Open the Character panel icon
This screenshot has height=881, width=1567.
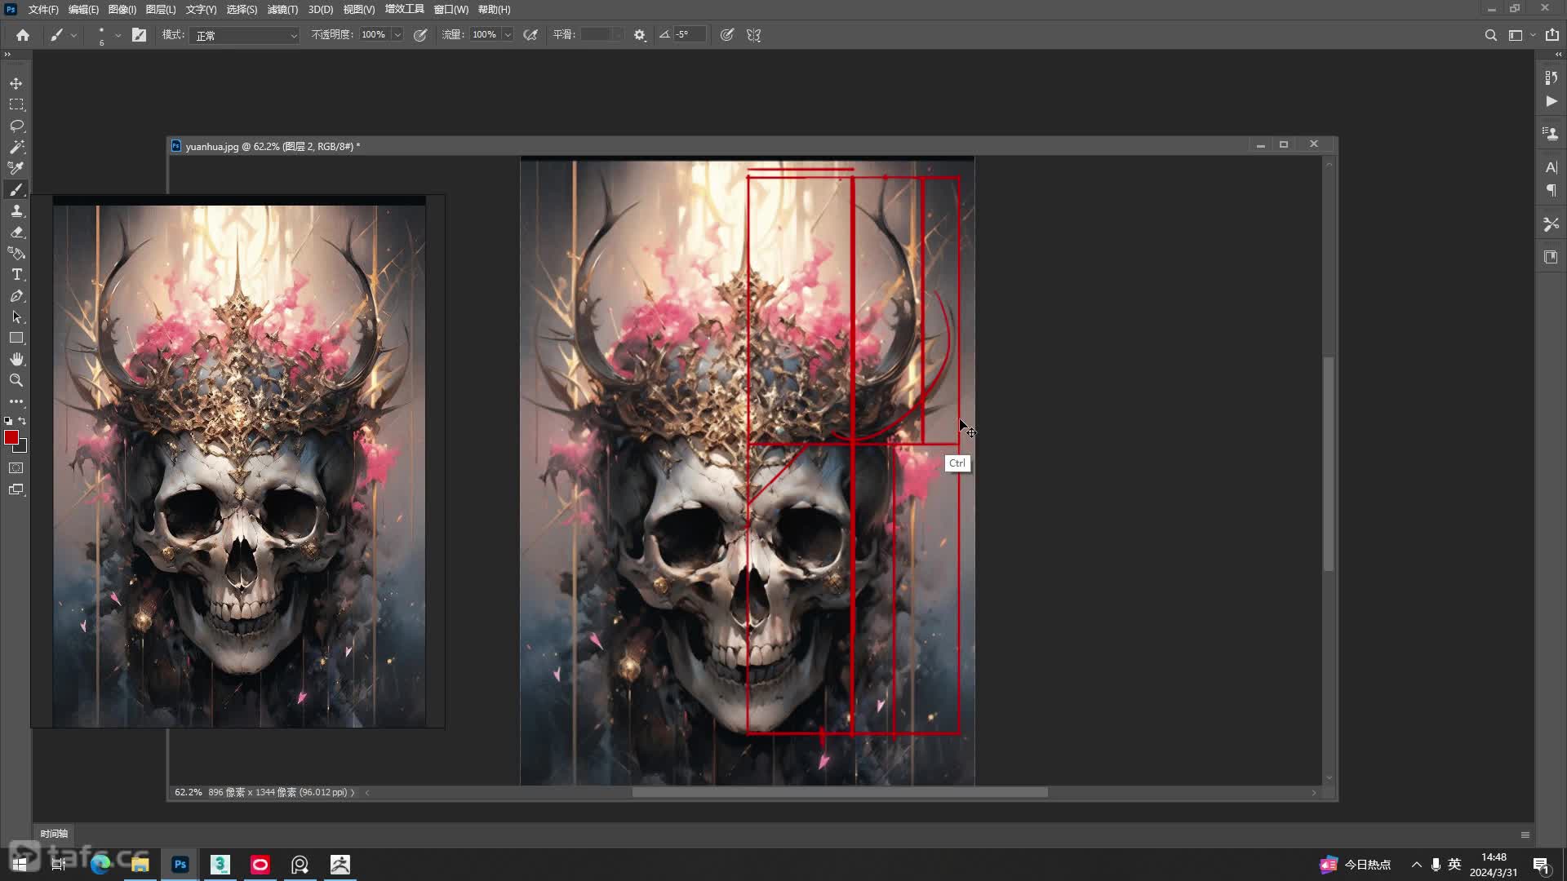coord(1551,167)
